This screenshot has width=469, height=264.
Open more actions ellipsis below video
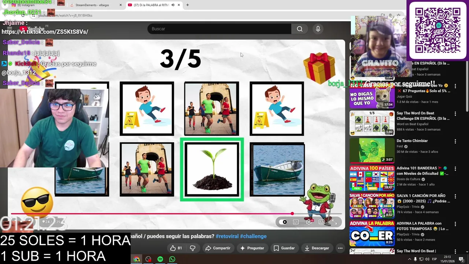tap(340, 248)
